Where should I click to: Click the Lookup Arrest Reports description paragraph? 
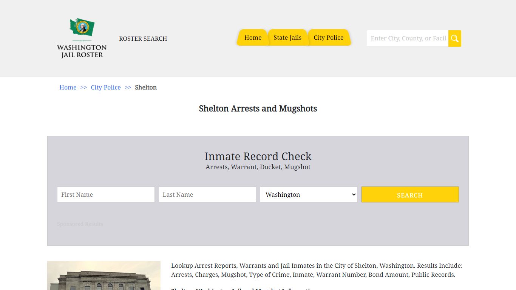(x=317, y=270)
